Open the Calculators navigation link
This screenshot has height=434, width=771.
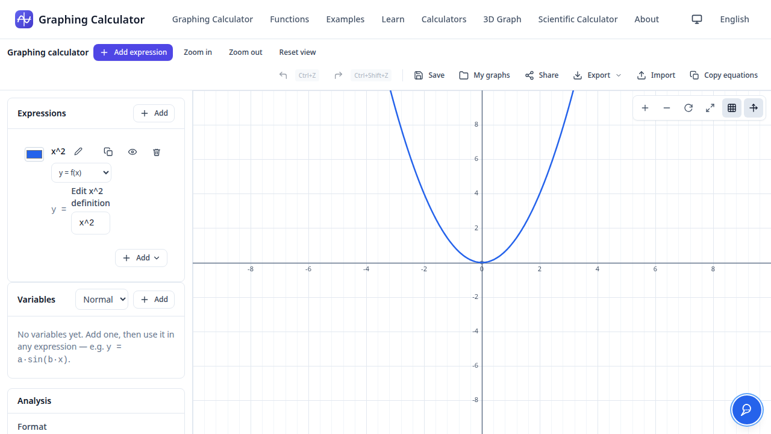click(444, 19)
